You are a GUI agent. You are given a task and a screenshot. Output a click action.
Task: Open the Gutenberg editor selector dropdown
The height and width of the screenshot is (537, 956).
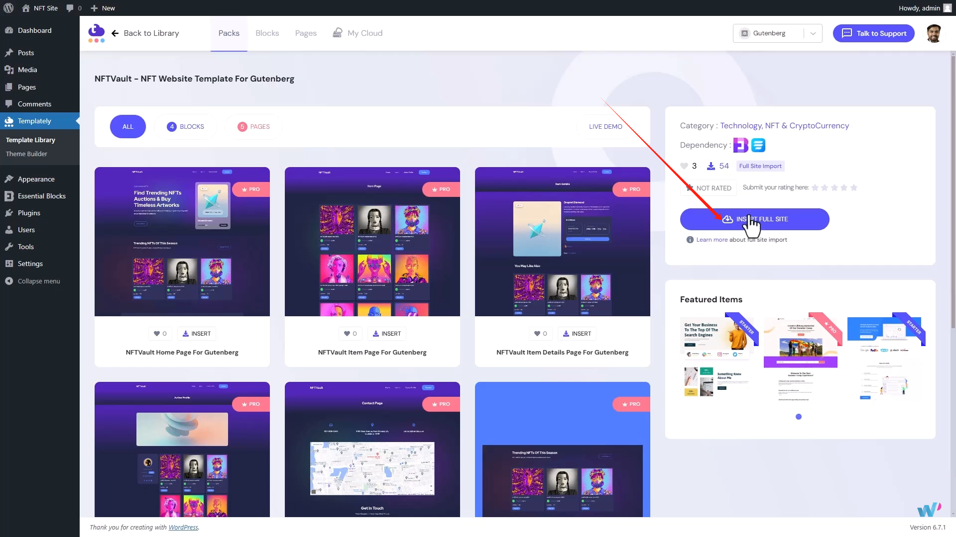pos(813,33)
